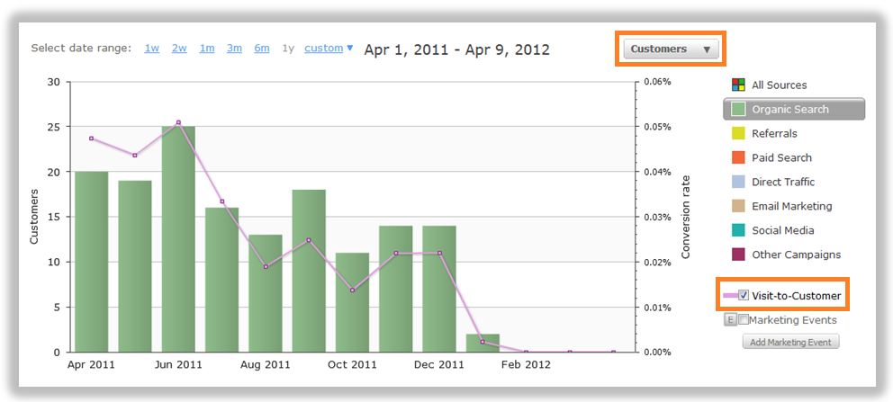This screenshot has height=402, width=893.
Task: Click the Feb 2012 zero conversion marker
Action: tap(526, 352)
